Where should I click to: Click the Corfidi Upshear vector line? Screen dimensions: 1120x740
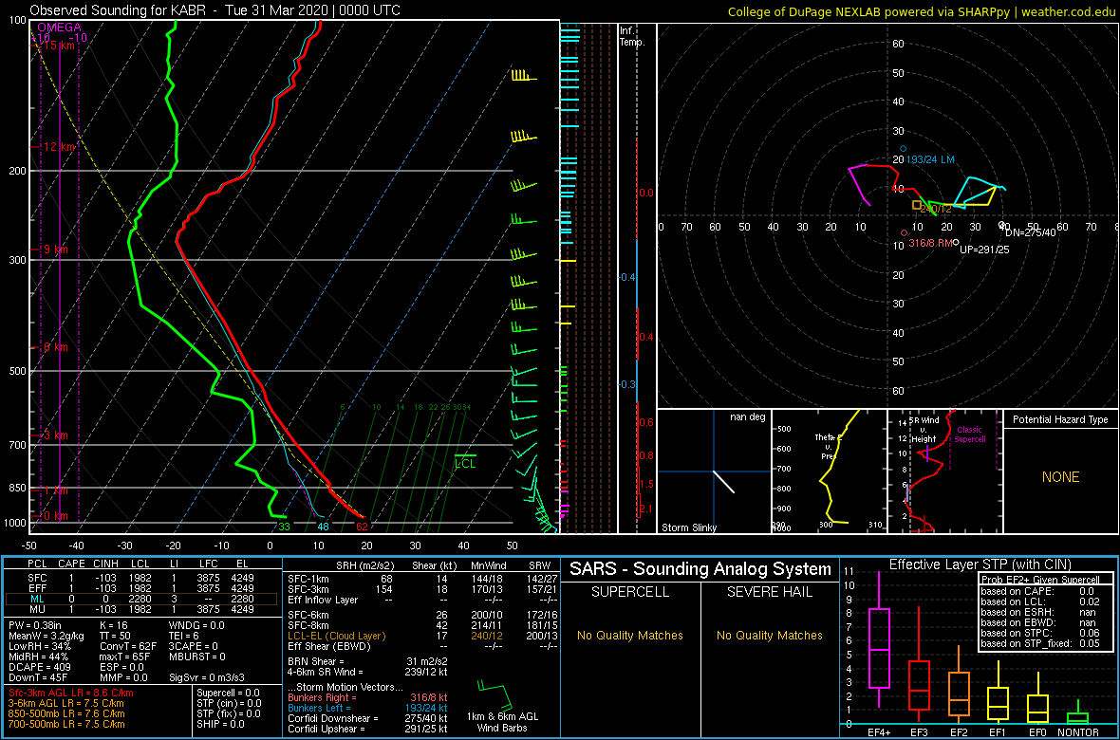367,729
